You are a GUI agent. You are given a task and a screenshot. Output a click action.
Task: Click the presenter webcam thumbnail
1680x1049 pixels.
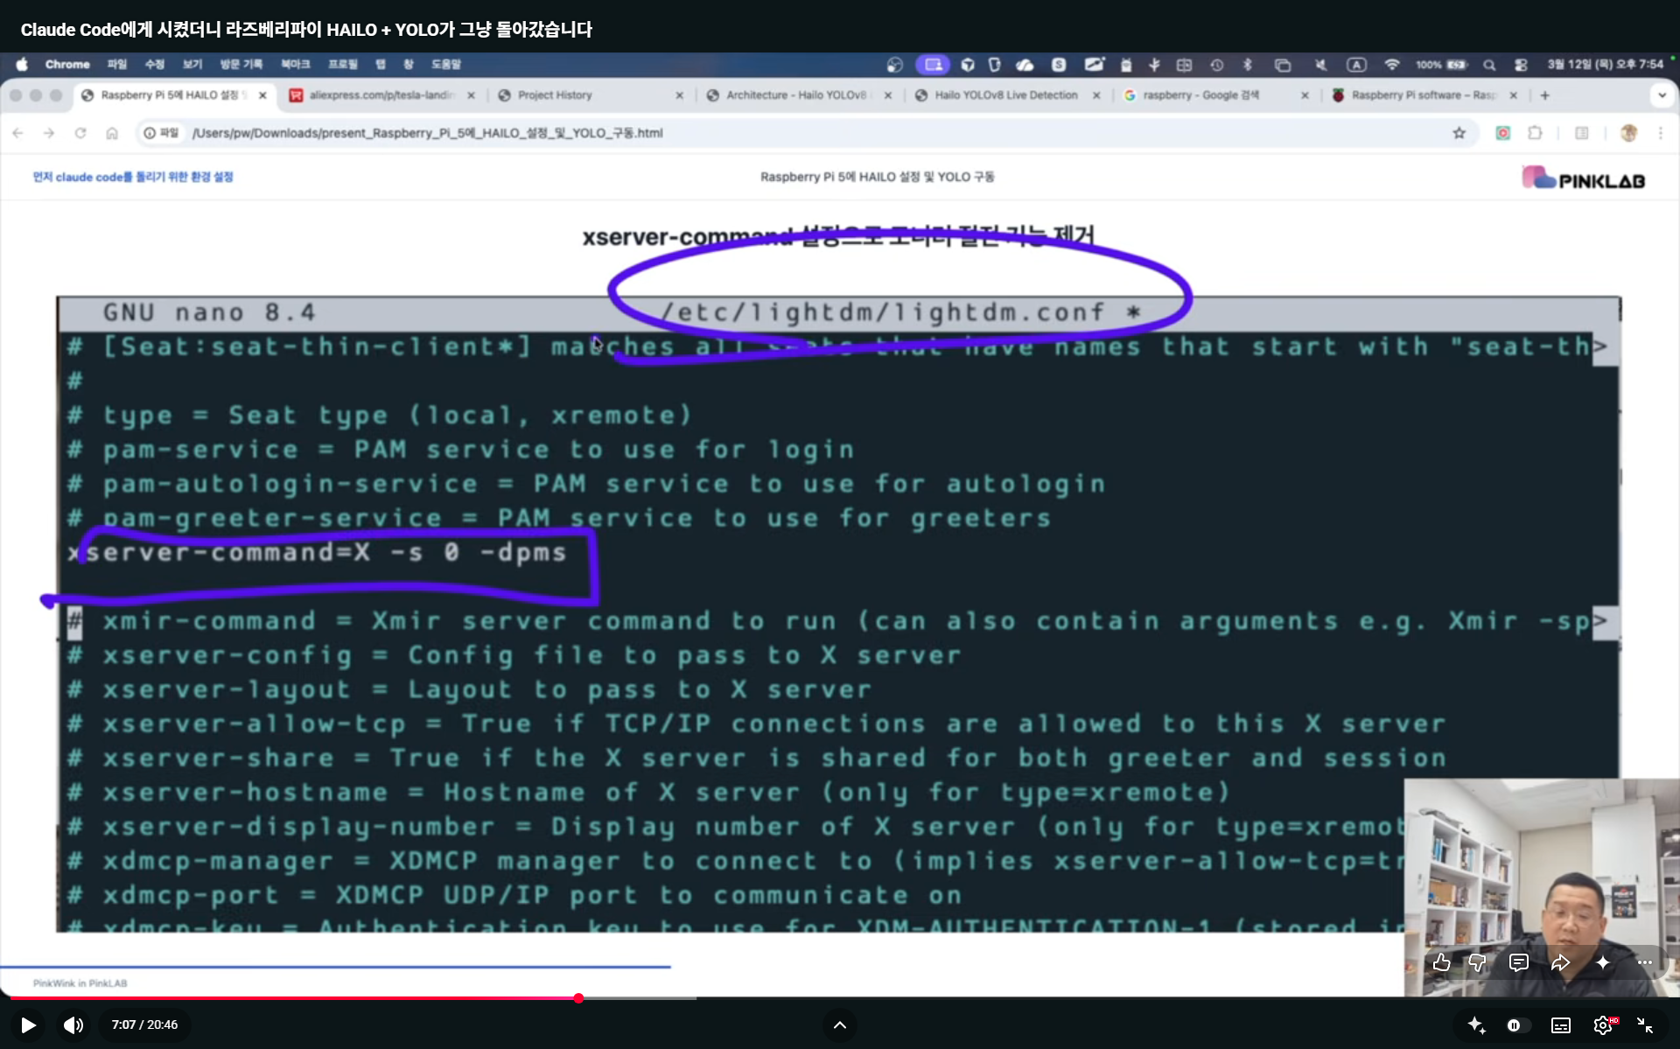pyautogui.click(x=1542, y=887)
